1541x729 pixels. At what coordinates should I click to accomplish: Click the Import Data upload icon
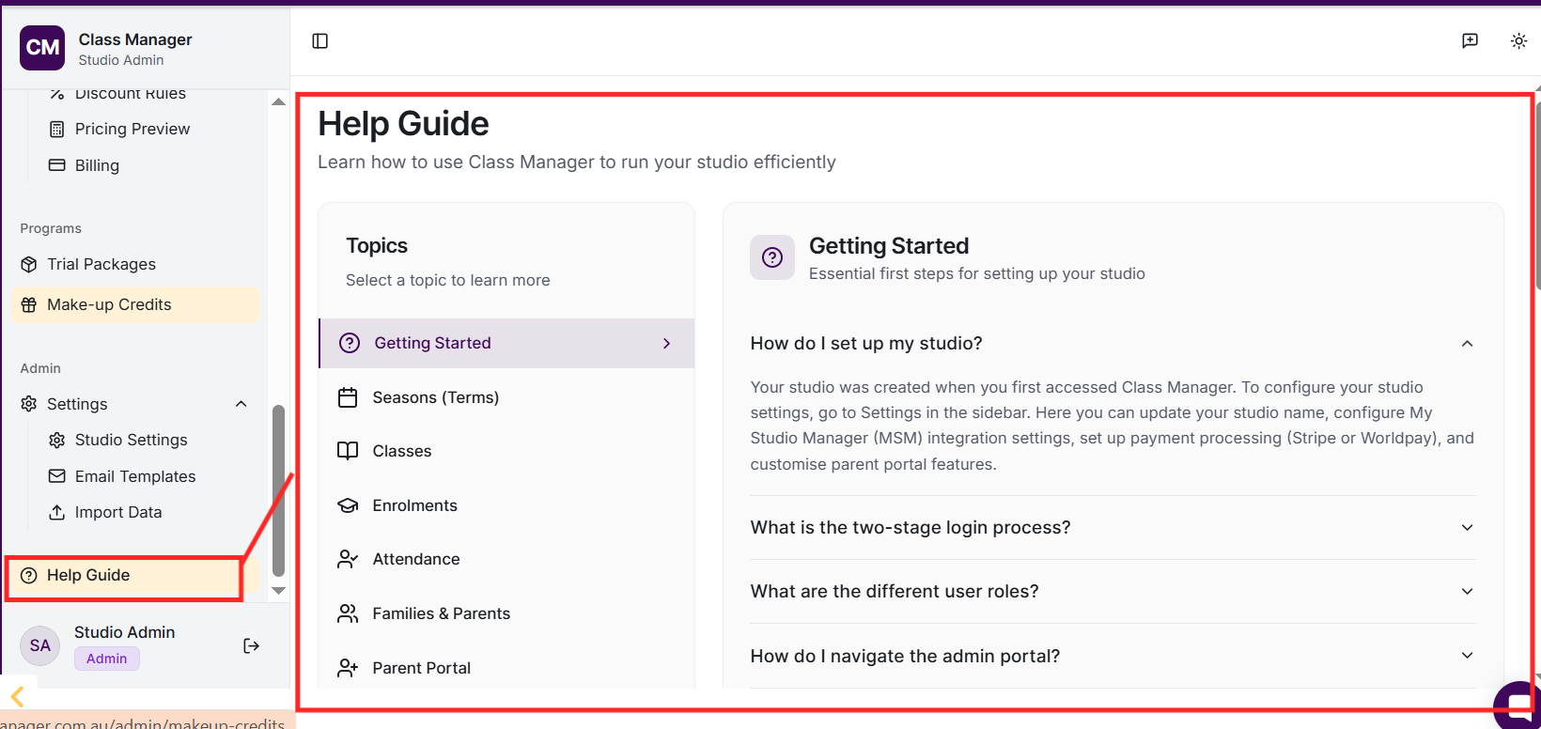(57, 513)
